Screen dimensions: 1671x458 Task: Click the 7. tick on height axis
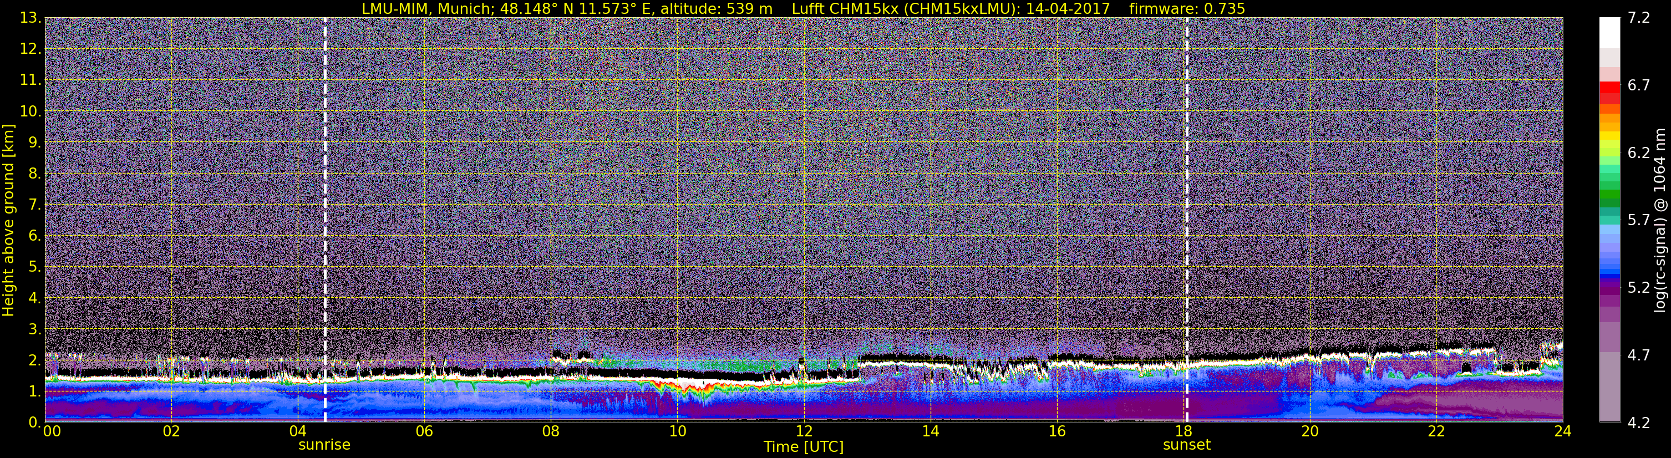click(x=35, y=205)
